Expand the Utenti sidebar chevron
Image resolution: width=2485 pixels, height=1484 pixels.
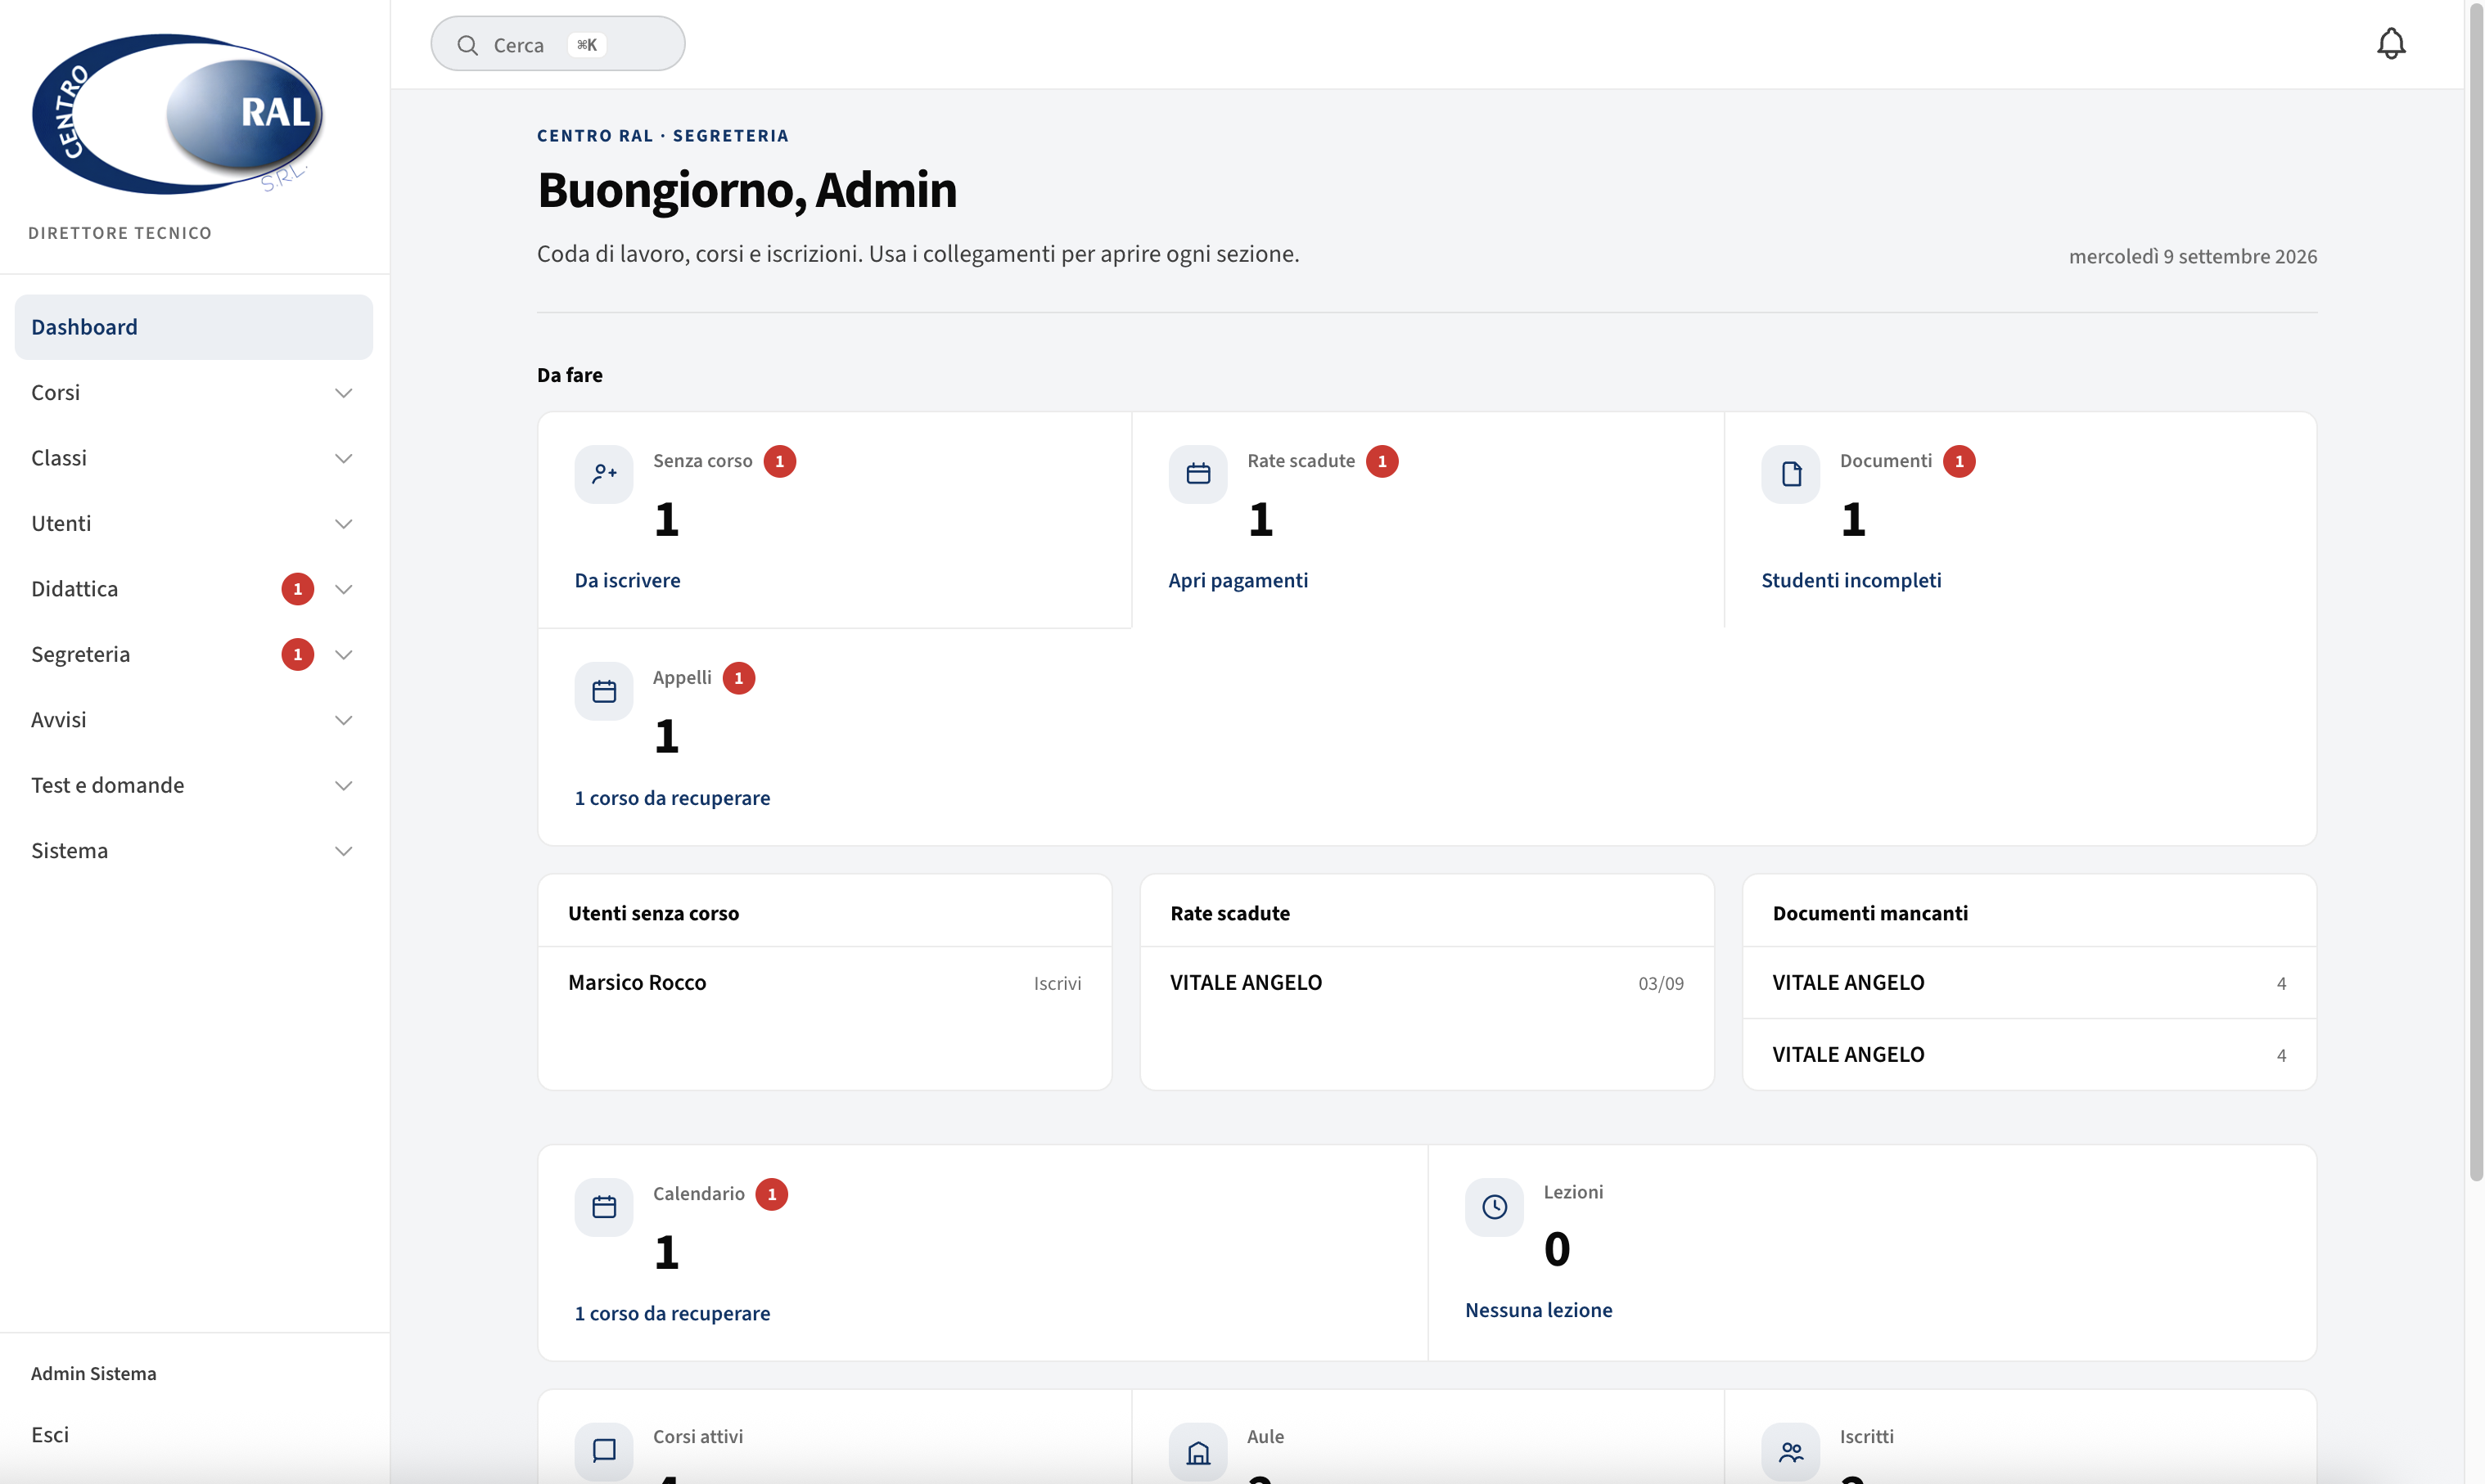pos(343,524)
